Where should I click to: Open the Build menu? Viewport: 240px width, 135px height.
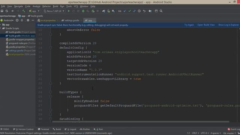[x=55, y=6]
